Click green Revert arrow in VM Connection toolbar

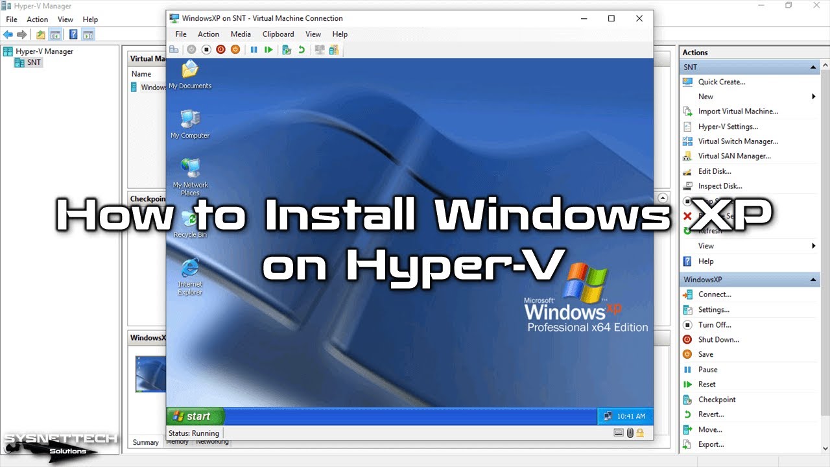[302, 49]
